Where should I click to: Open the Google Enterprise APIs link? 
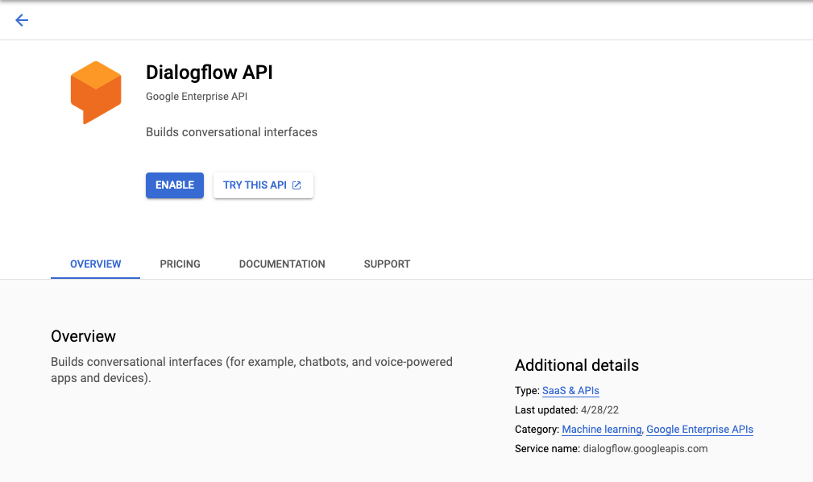tap(699, 429)
